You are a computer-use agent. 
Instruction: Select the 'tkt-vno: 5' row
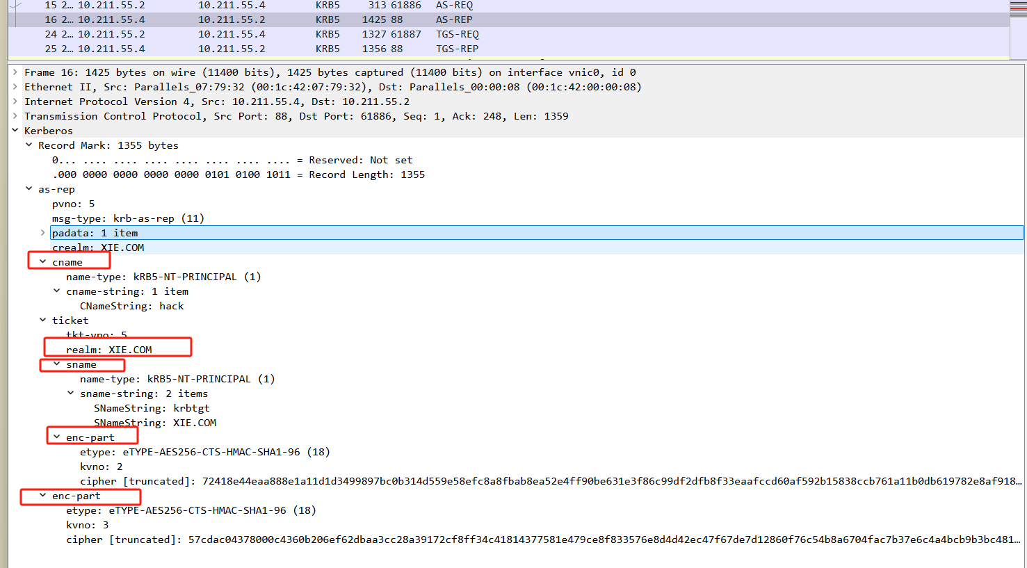click(97, 335)
